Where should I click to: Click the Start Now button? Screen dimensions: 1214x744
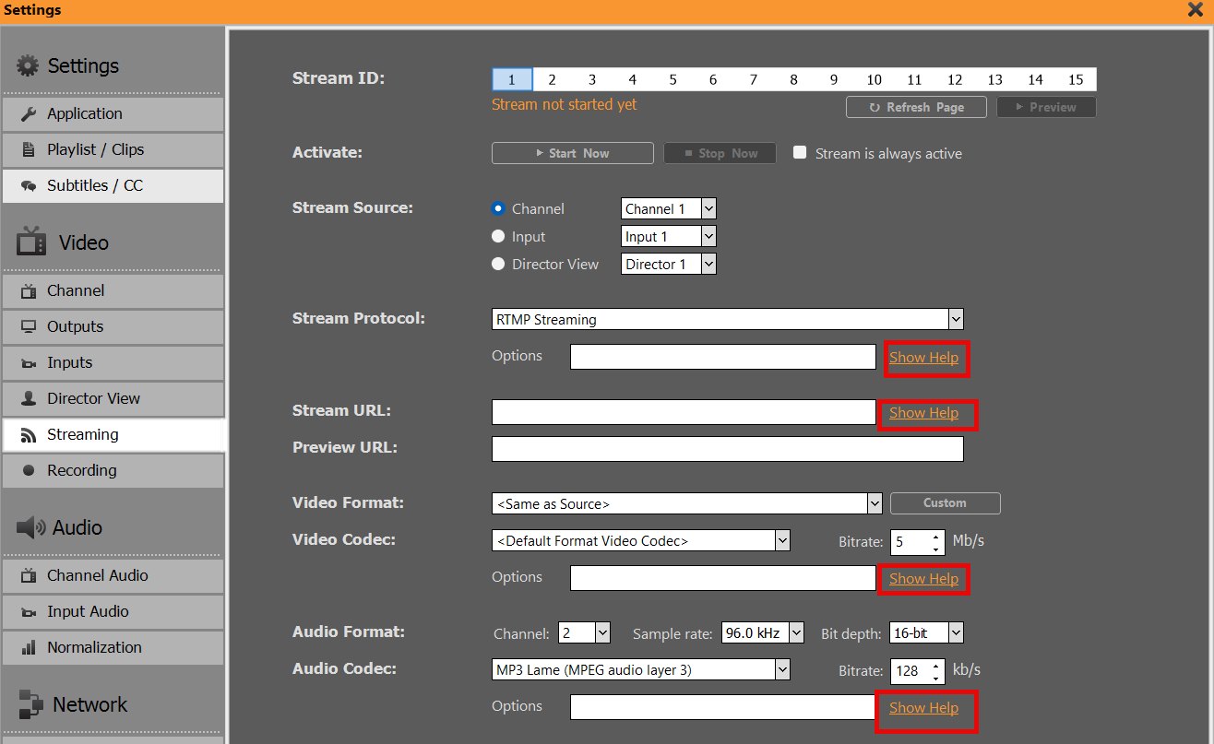tap(572, 154)
